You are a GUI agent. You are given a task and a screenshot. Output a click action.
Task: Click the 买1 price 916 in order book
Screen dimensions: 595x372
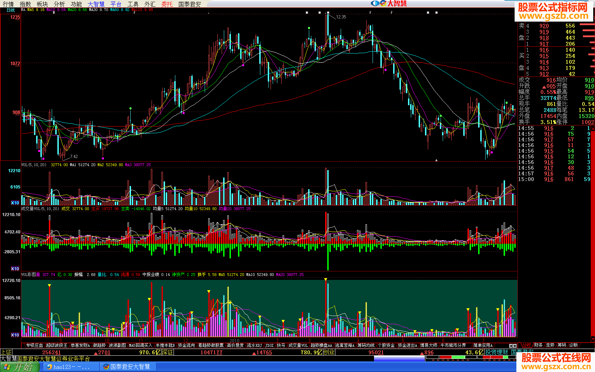[x=544, y=50]
